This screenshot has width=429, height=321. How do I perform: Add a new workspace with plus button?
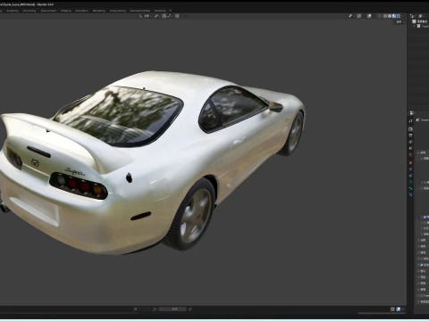170,11
